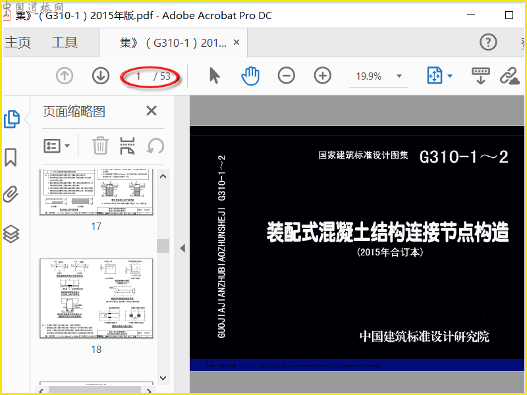Go to previous page with up arrow
The image size is (527, 395).
tap(65, 76)
